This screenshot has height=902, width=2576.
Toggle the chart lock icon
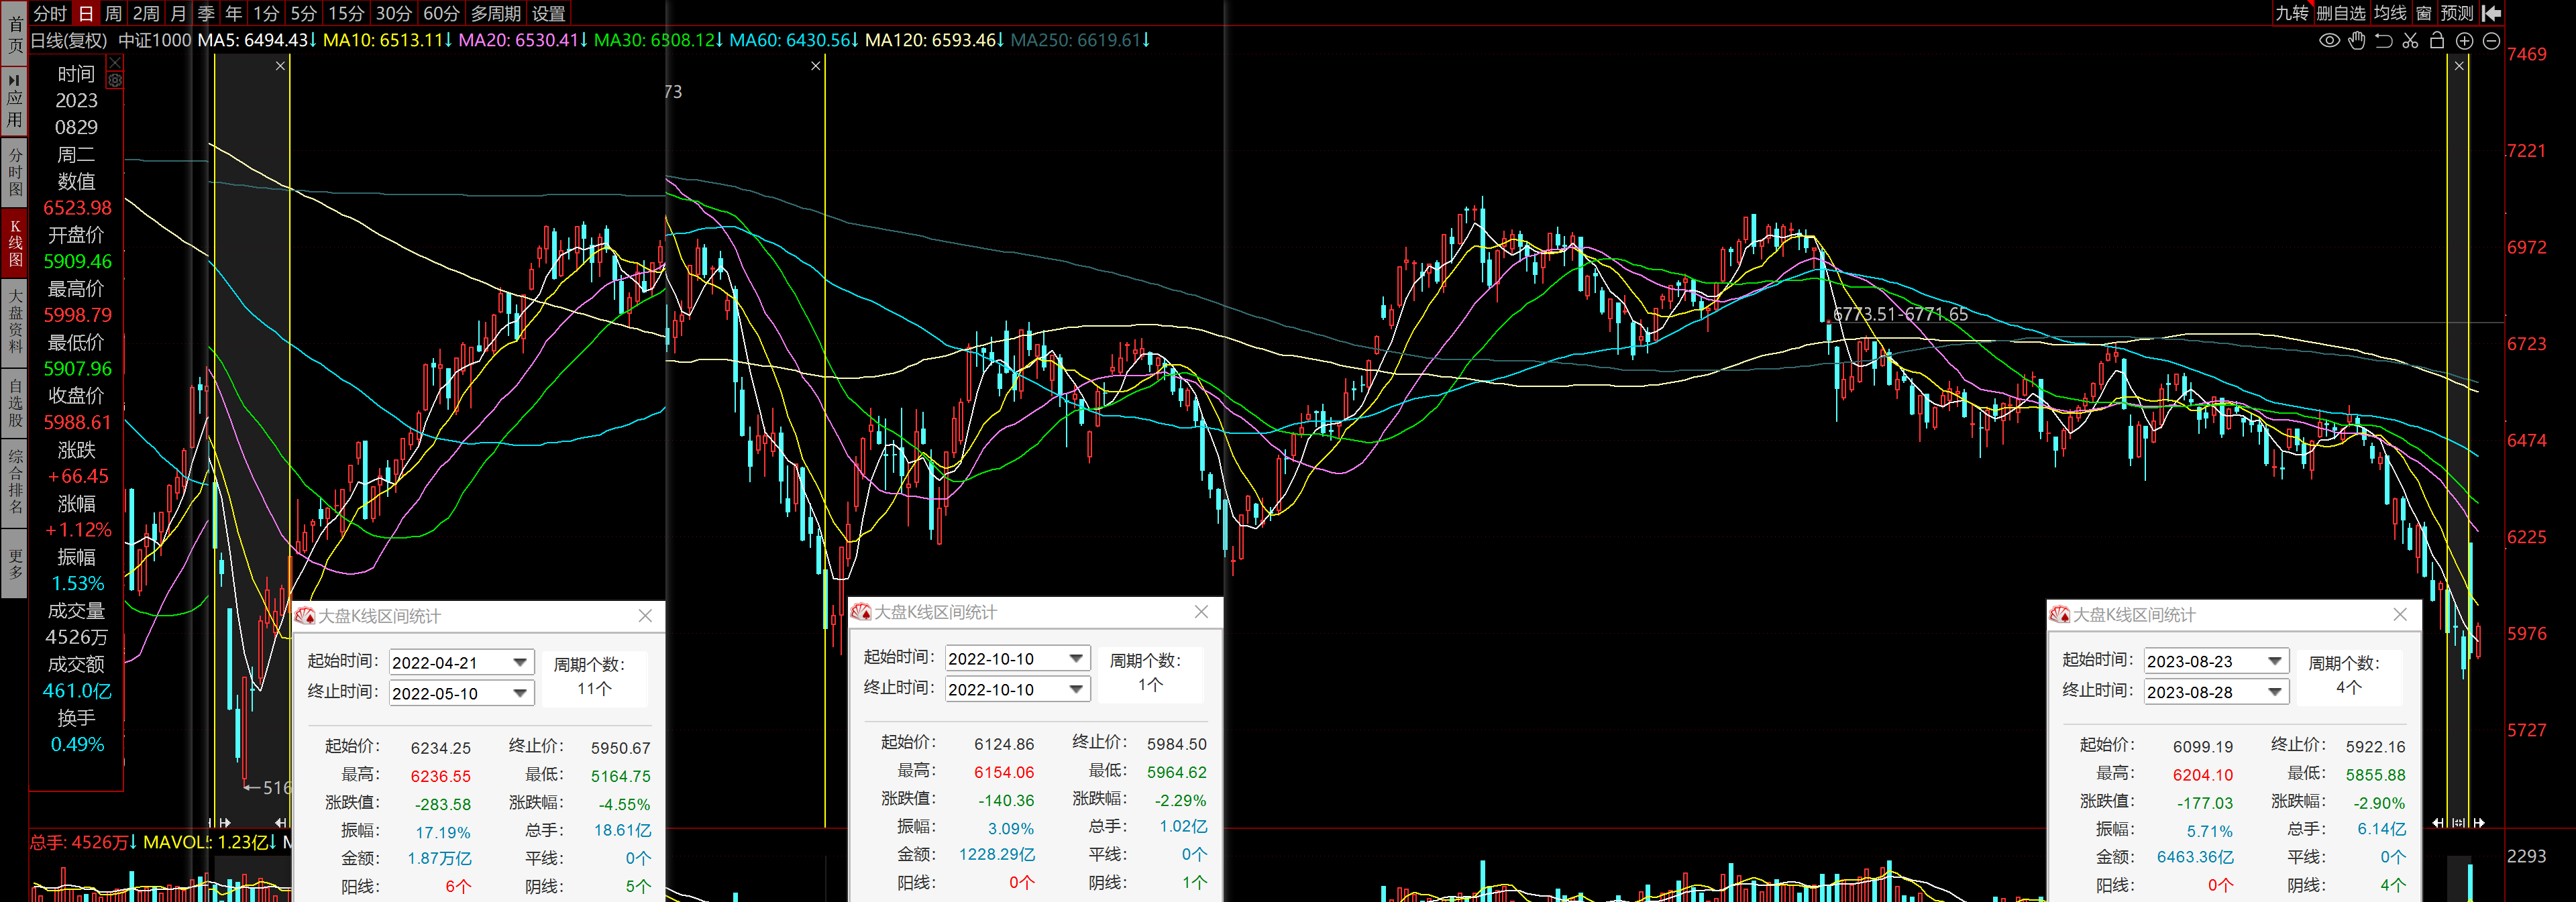pyautogui.click(x=2437, y=41)
